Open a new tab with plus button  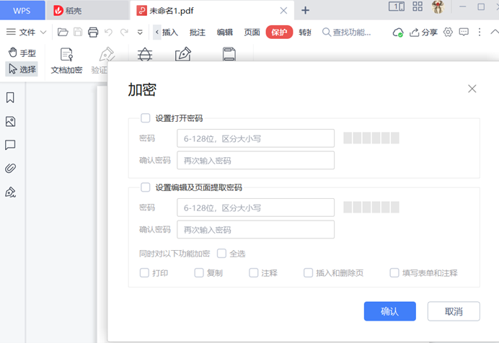pyautogui.click(x=305, y=11)
